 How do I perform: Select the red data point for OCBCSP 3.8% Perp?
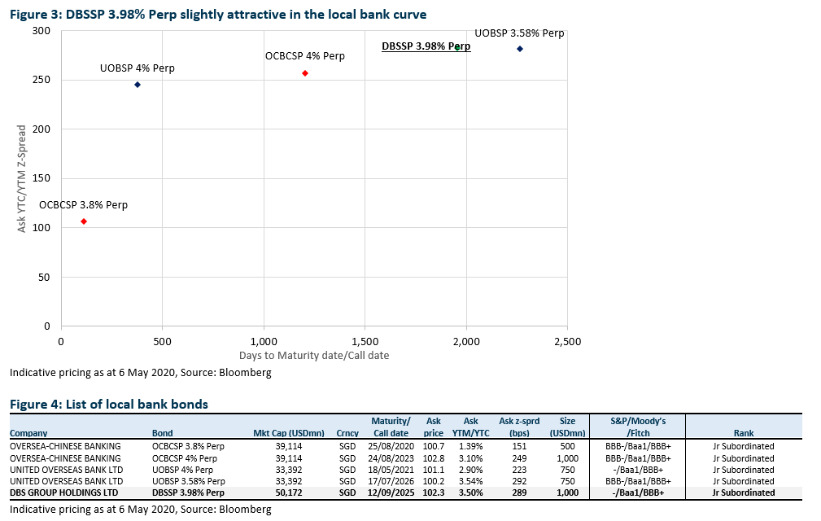[x=84, y=221]
